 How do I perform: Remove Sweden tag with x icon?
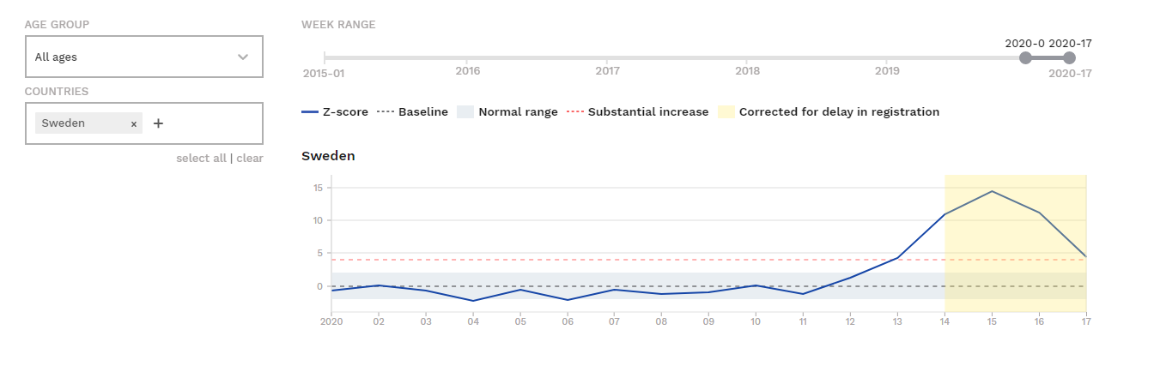[x=133, y=123]
